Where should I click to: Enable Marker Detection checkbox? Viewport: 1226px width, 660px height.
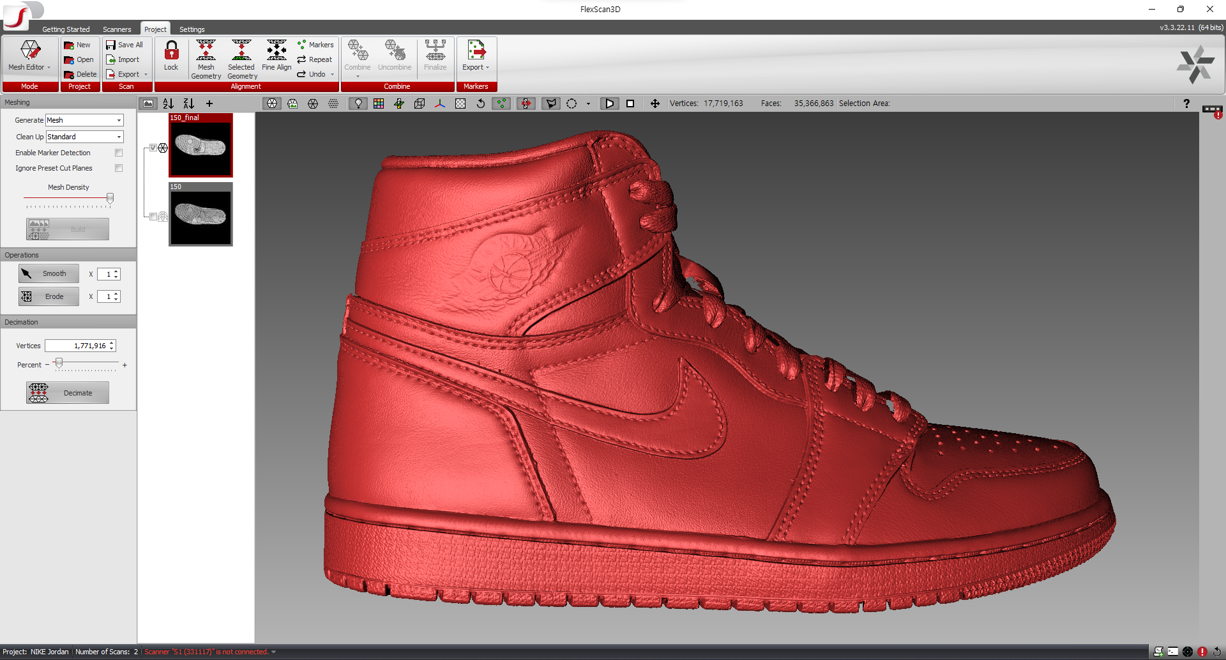[119, 153]
